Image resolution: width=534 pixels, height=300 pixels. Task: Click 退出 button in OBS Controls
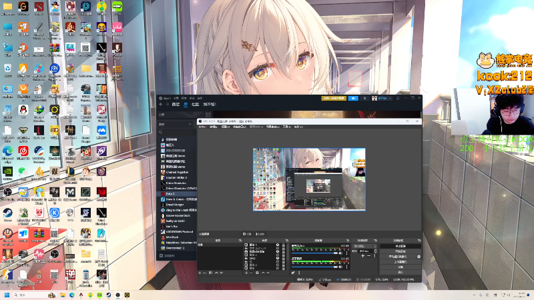pos(400,272)
